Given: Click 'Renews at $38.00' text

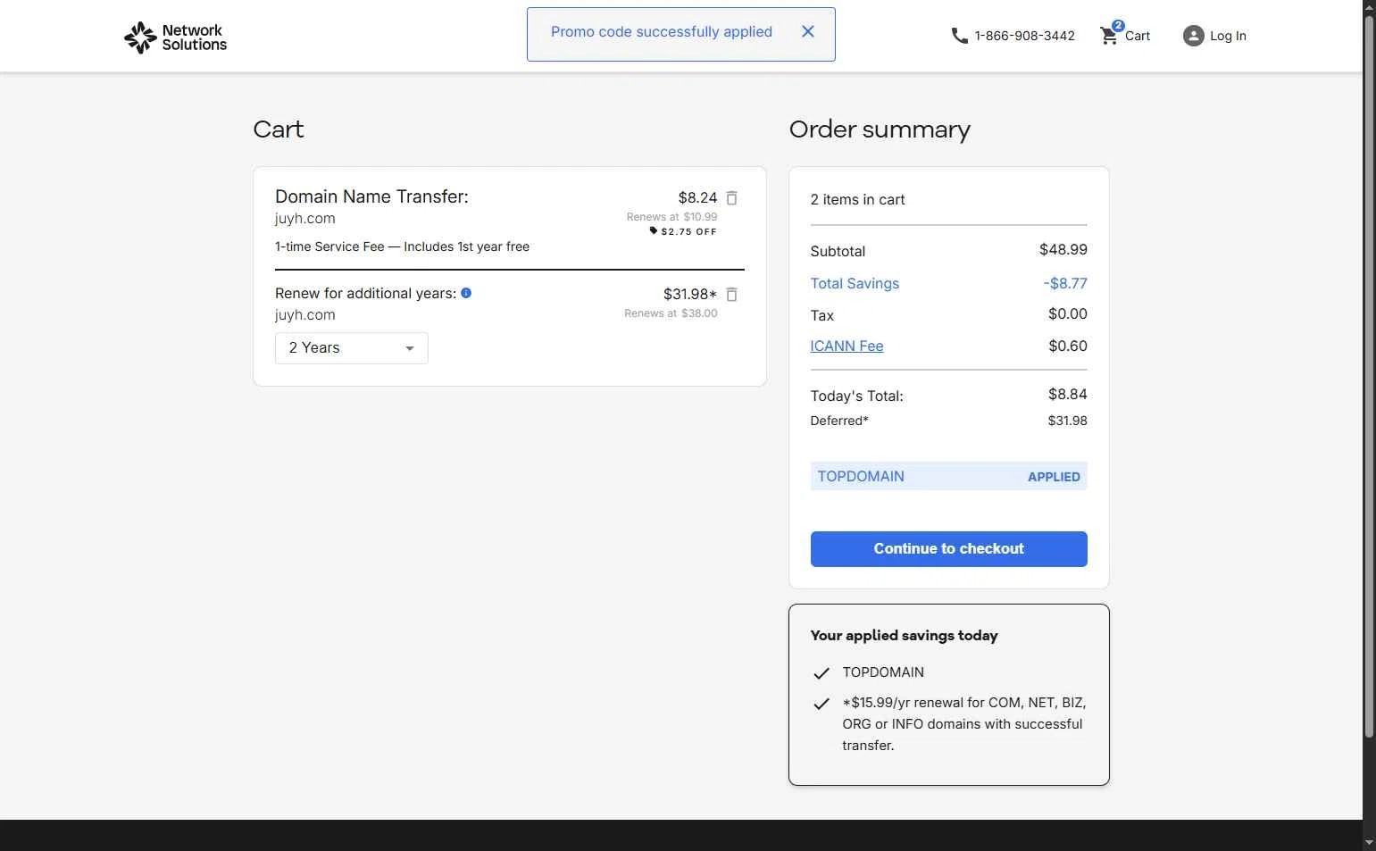Looking at the screenshot, I should (671, 313).
